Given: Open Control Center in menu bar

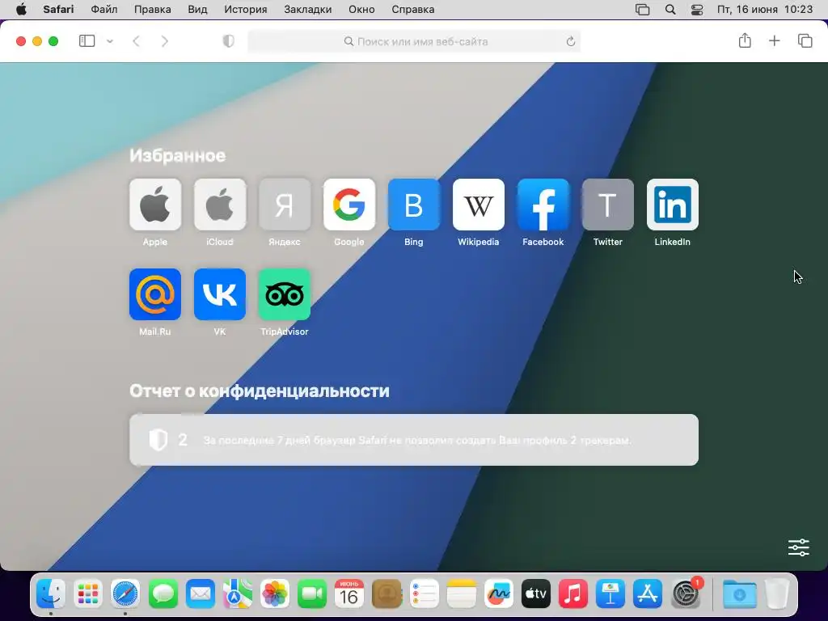Looking at the screenshot, I should point(697,10).
